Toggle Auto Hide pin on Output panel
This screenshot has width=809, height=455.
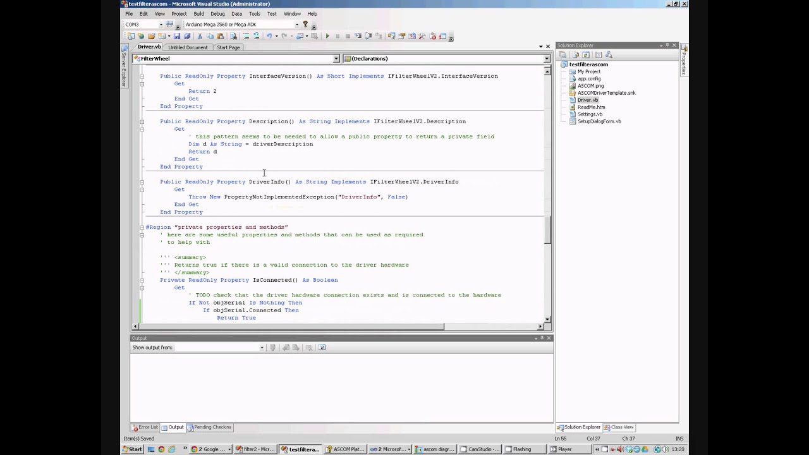pyautogui.click(x=542, y=338)
